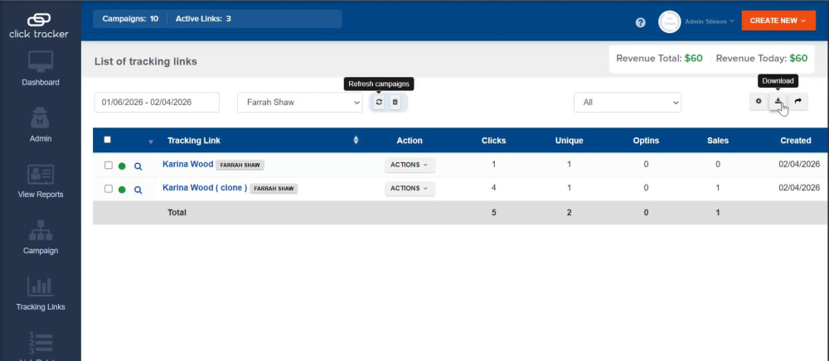Expand the CREATE NEW dropdown button
829x361 pixels.
778,21
